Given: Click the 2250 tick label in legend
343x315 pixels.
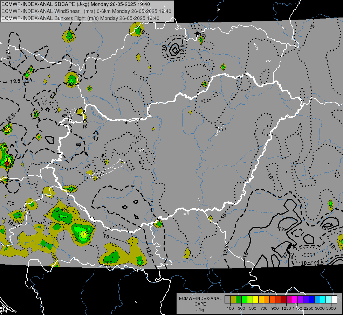Looking at the screenshot, I should 309,308.
